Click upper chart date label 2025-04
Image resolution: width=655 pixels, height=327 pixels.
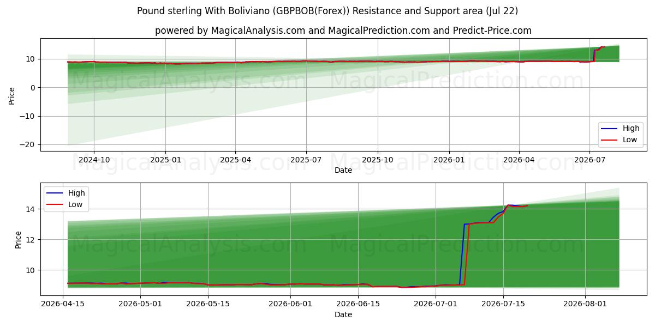235,160
